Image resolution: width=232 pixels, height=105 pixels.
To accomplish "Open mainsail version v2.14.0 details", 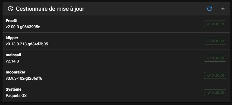I will point(12,61).
